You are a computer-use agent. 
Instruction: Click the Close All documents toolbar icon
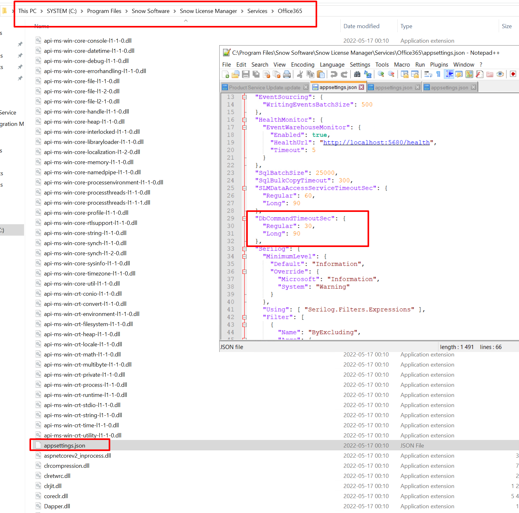(x=277, y=74)
